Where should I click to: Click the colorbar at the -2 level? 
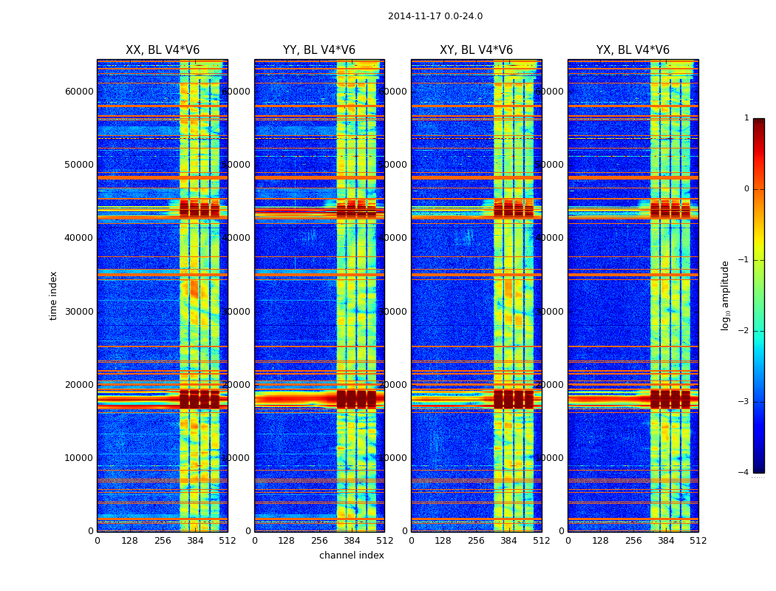click(x=759, y=331)
